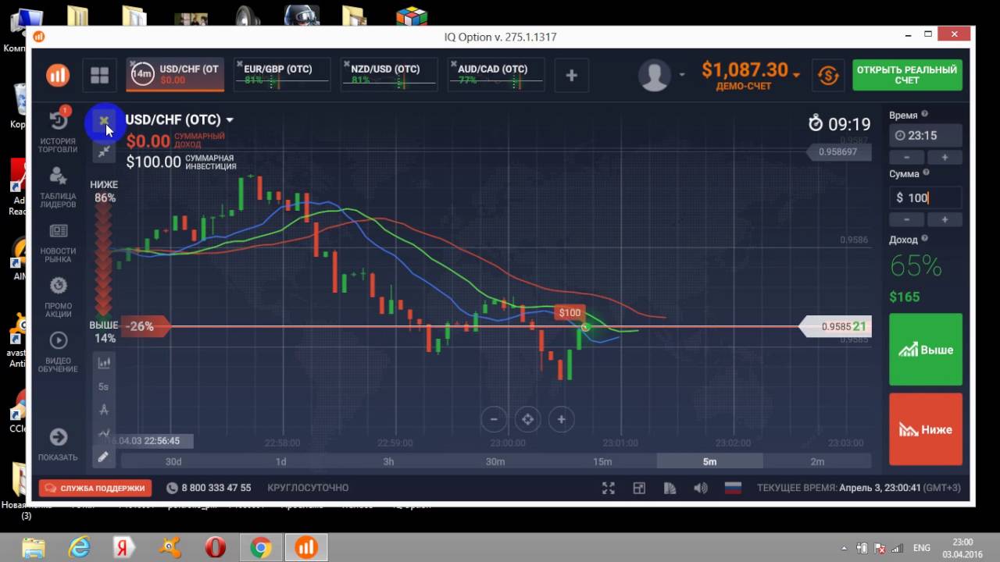Image resolution: width=1000 pixels, height=562 pixels.
Task: Zoom in the chart with plus
Action: 561,419
